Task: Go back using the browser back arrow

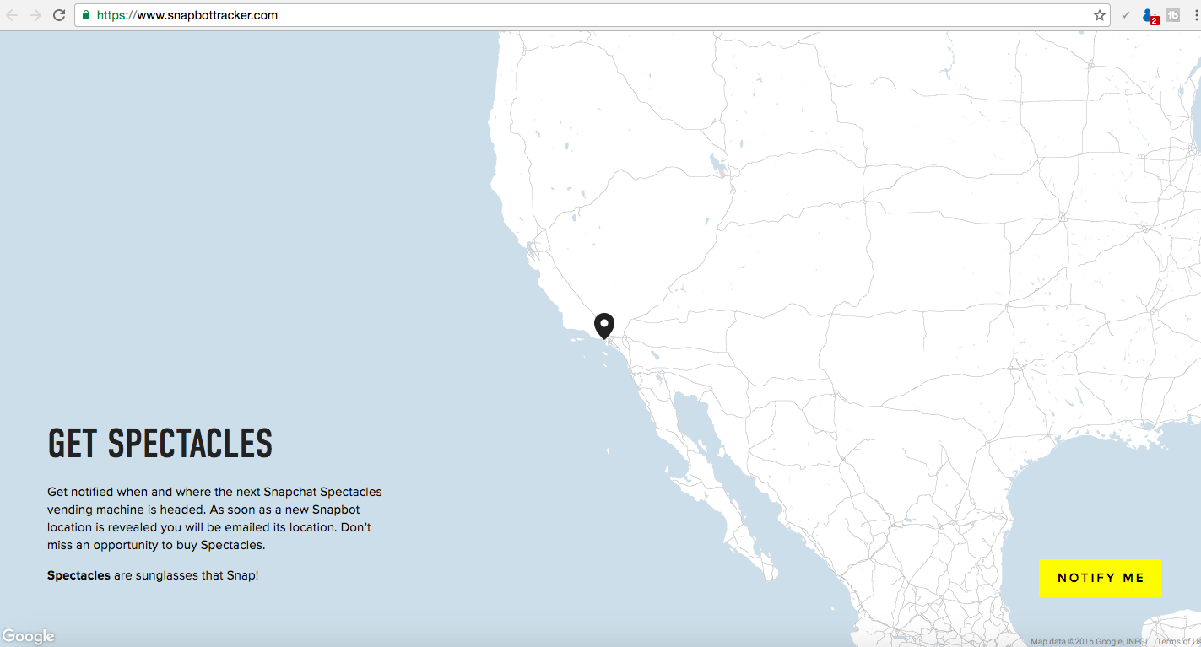Action: pos(12,15)
